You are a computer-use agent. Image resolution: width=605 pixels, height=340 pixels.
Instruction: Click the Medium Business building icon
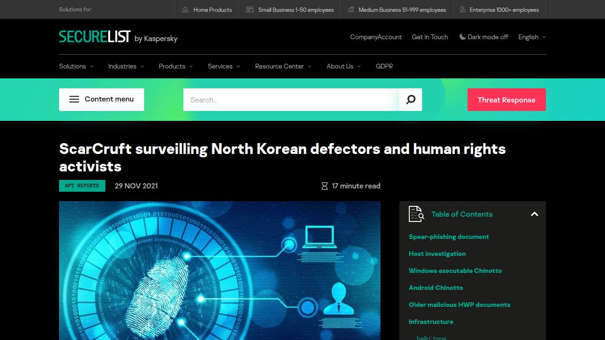(351, 9)
